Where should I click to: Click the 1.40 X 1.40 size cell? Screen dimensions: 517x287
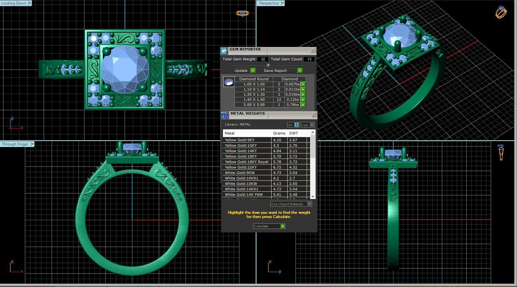click(x=254, y=100)
